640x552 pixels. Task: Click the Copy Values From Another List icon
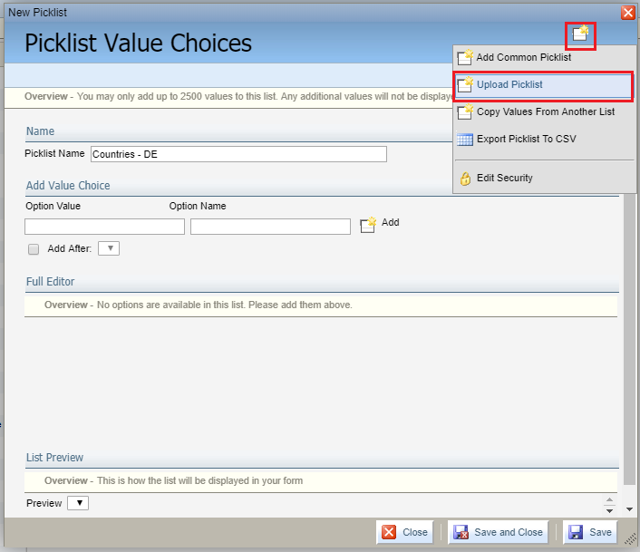click(x=465, y=112)
